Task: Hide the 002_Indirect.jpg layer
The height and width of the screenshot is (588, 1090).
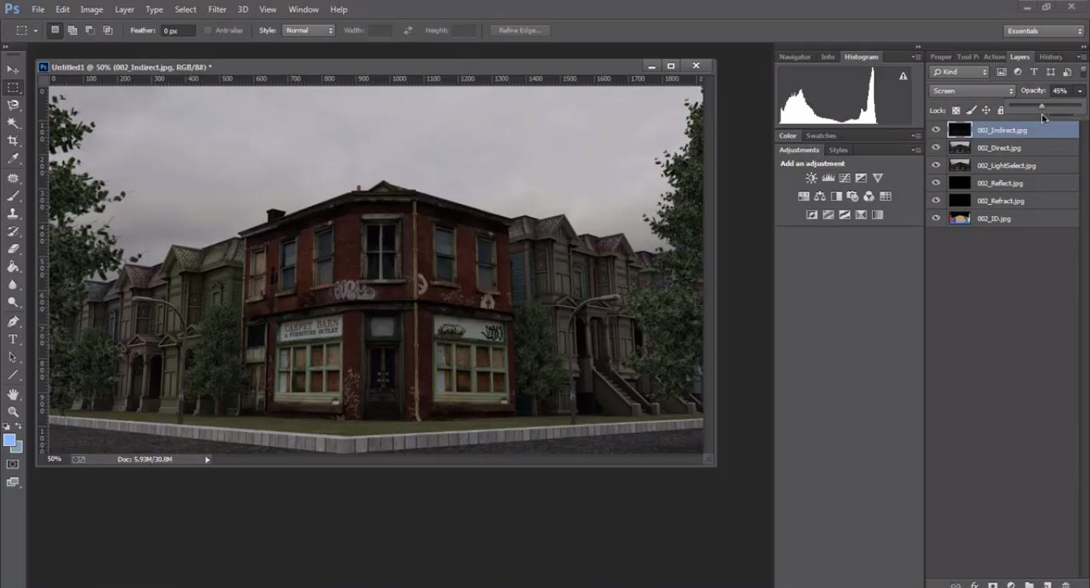Action: coord(936,130)
